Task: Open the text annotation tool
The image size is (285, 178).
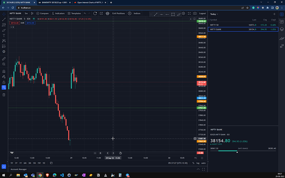Action: (4, 36)
